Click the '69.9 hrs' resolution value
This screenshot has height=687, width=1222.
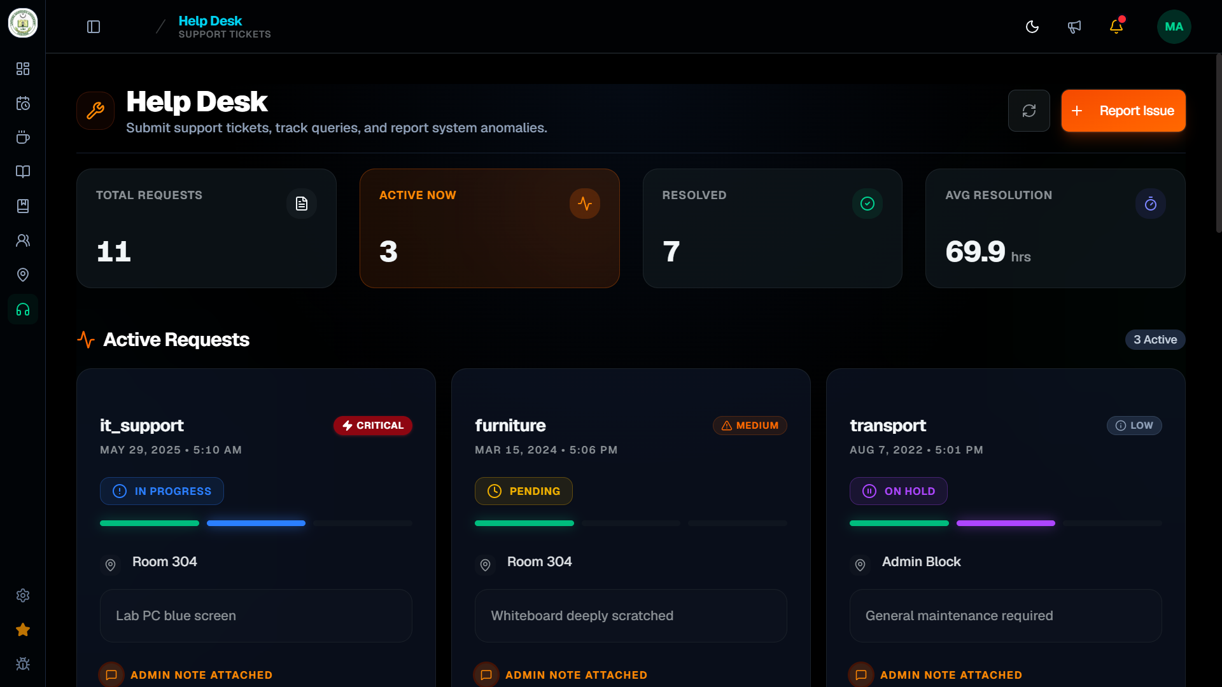988,252
